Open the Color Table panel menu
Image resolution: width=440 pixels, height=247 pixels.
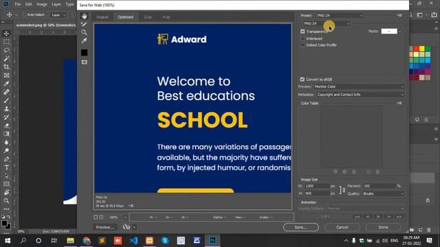click(x=399, y=103)
